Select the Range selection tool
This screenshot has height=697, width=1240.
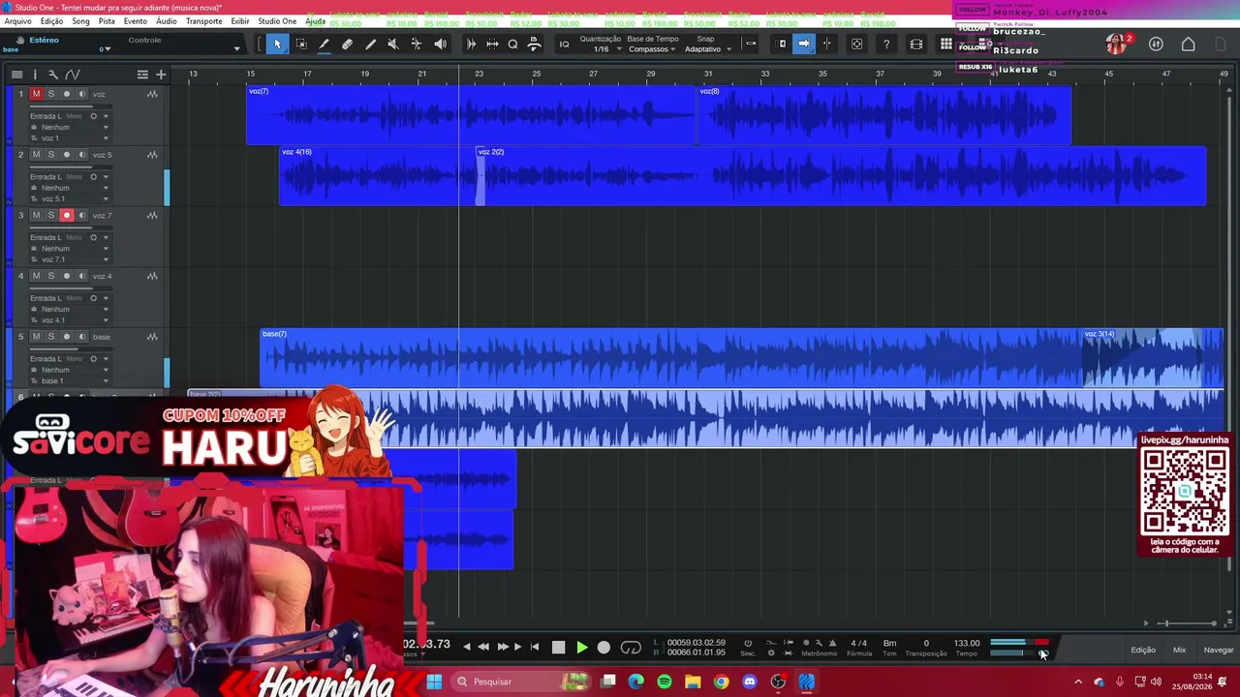tap(301, 44)
